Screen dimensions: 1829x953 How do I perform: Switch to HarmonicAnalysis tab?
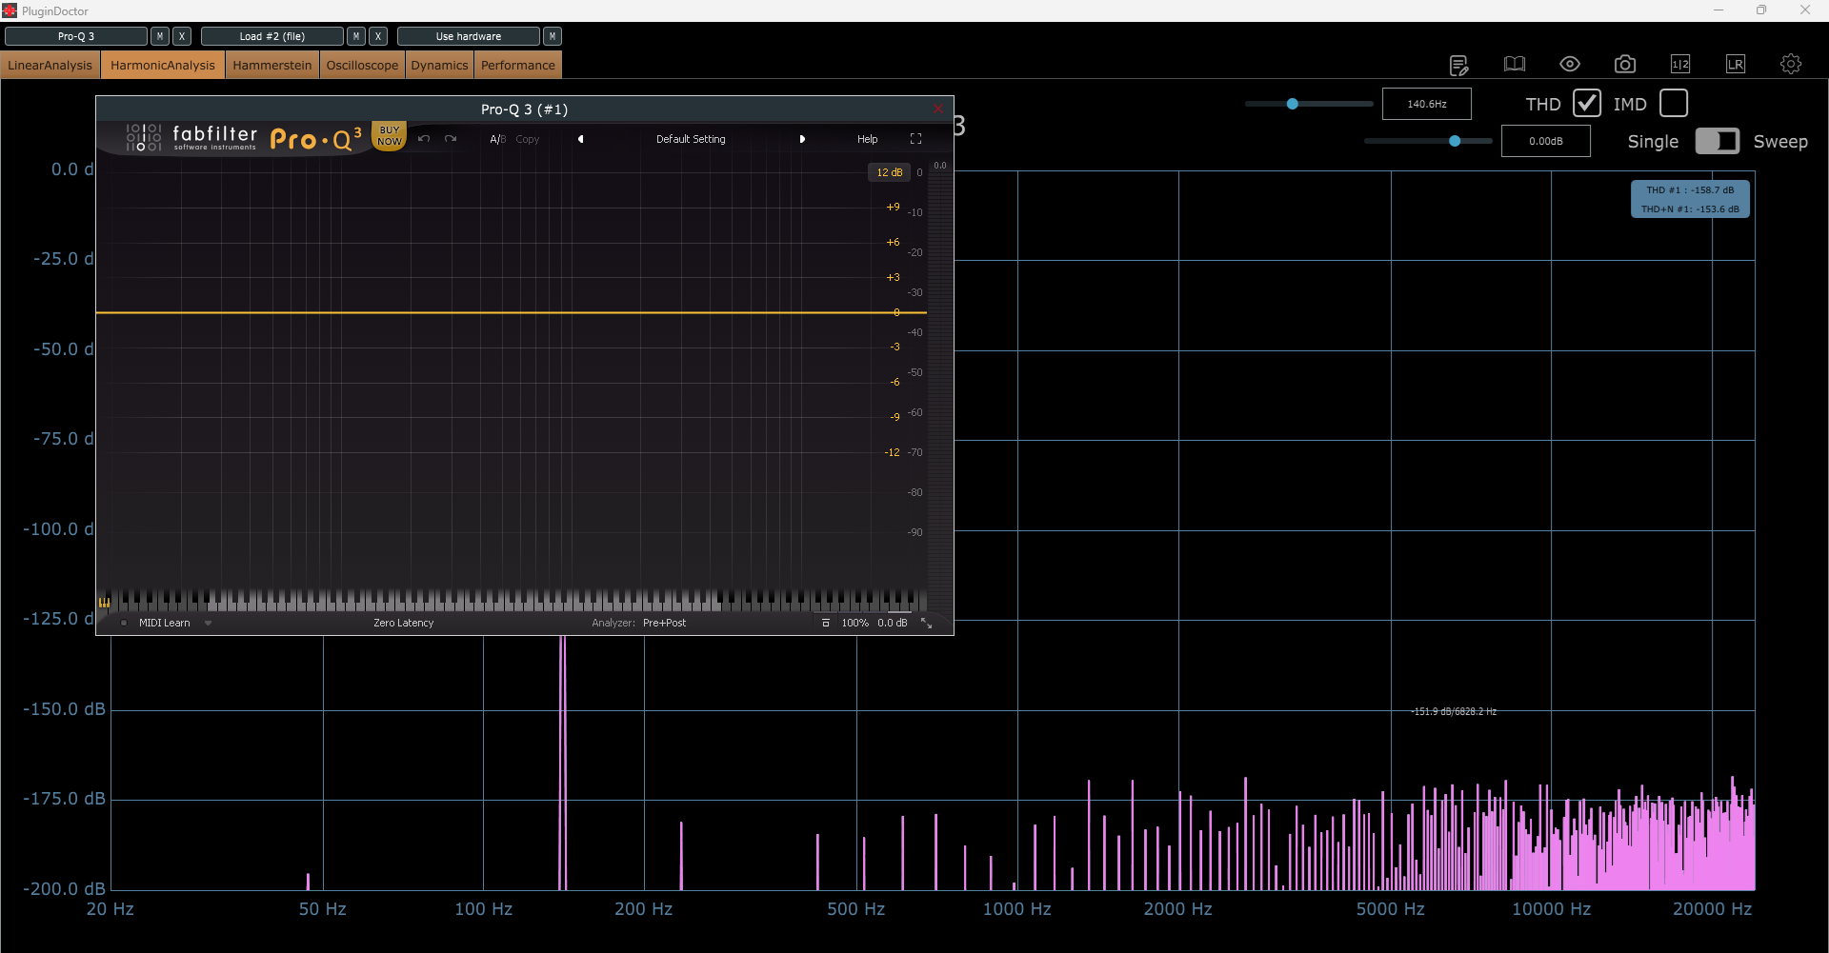coord(163,65)
